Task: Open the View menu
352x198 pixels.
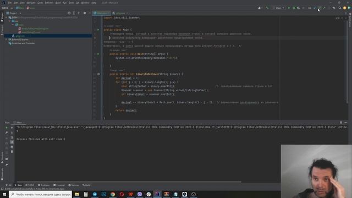Action: [x=22, y=3]
